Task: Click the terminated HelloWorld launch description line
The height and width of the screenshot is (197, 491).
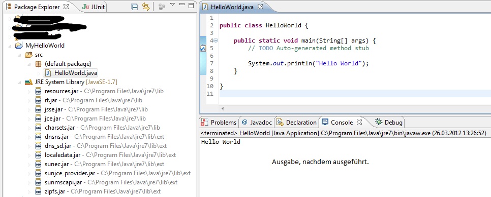Action: [x=344, y=133]
